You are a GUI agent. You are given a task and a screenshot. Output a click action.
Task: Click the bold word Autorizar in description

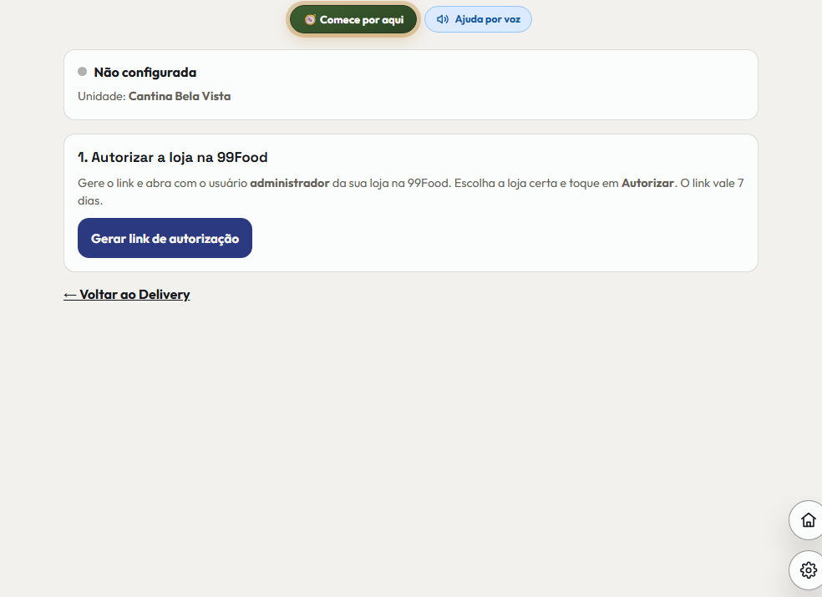point(647,183)
